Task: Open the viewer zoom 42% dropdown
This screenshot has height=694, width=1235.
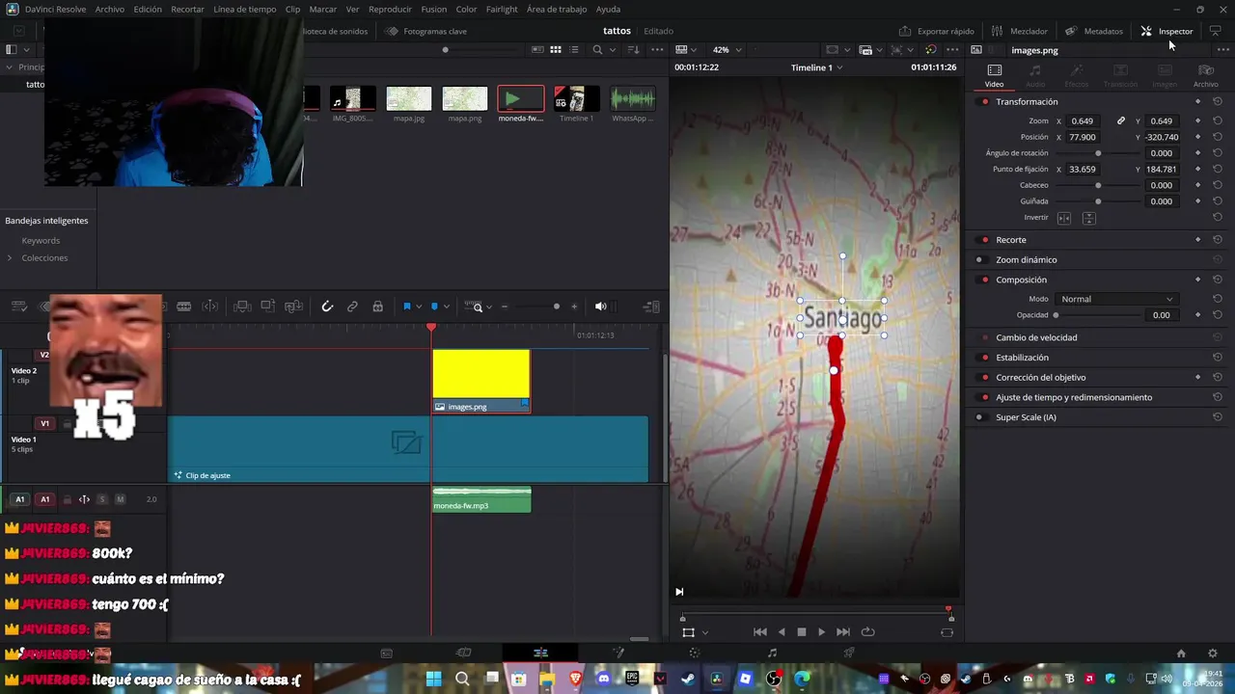Action: click(727, 49)
